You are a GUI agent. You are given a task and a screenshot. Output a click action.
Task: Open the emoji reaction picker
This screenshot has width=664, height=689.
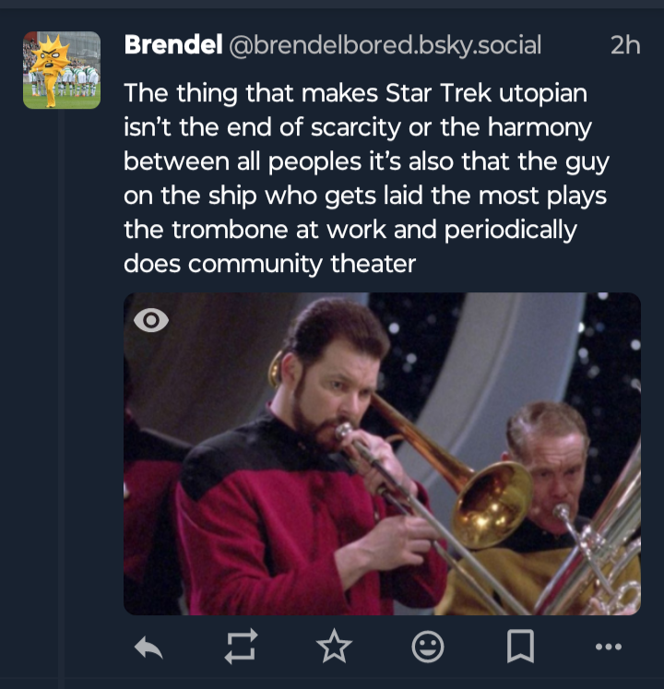tap(427, 647)
